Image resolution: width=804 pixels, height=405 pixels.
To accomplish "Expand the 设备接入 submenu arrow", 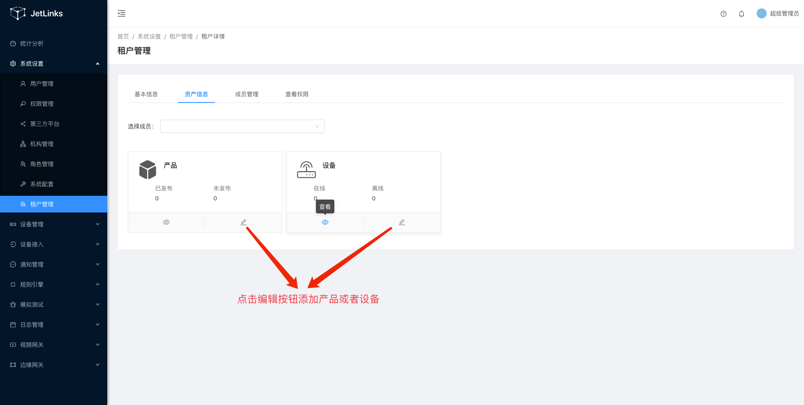I will [98, 244].
